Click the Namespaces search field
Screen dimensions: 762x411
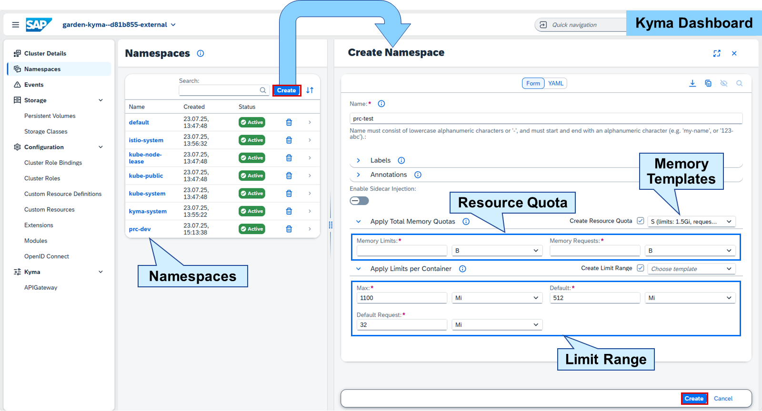[224, 90]
